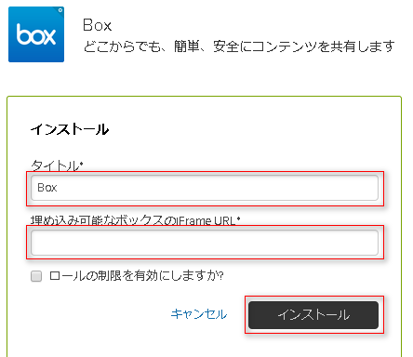The width and height of the screenshot is (413, 357).
Task: Click the ロールの制限を有効にしますか? label text
Action: [x=137, y=275]
